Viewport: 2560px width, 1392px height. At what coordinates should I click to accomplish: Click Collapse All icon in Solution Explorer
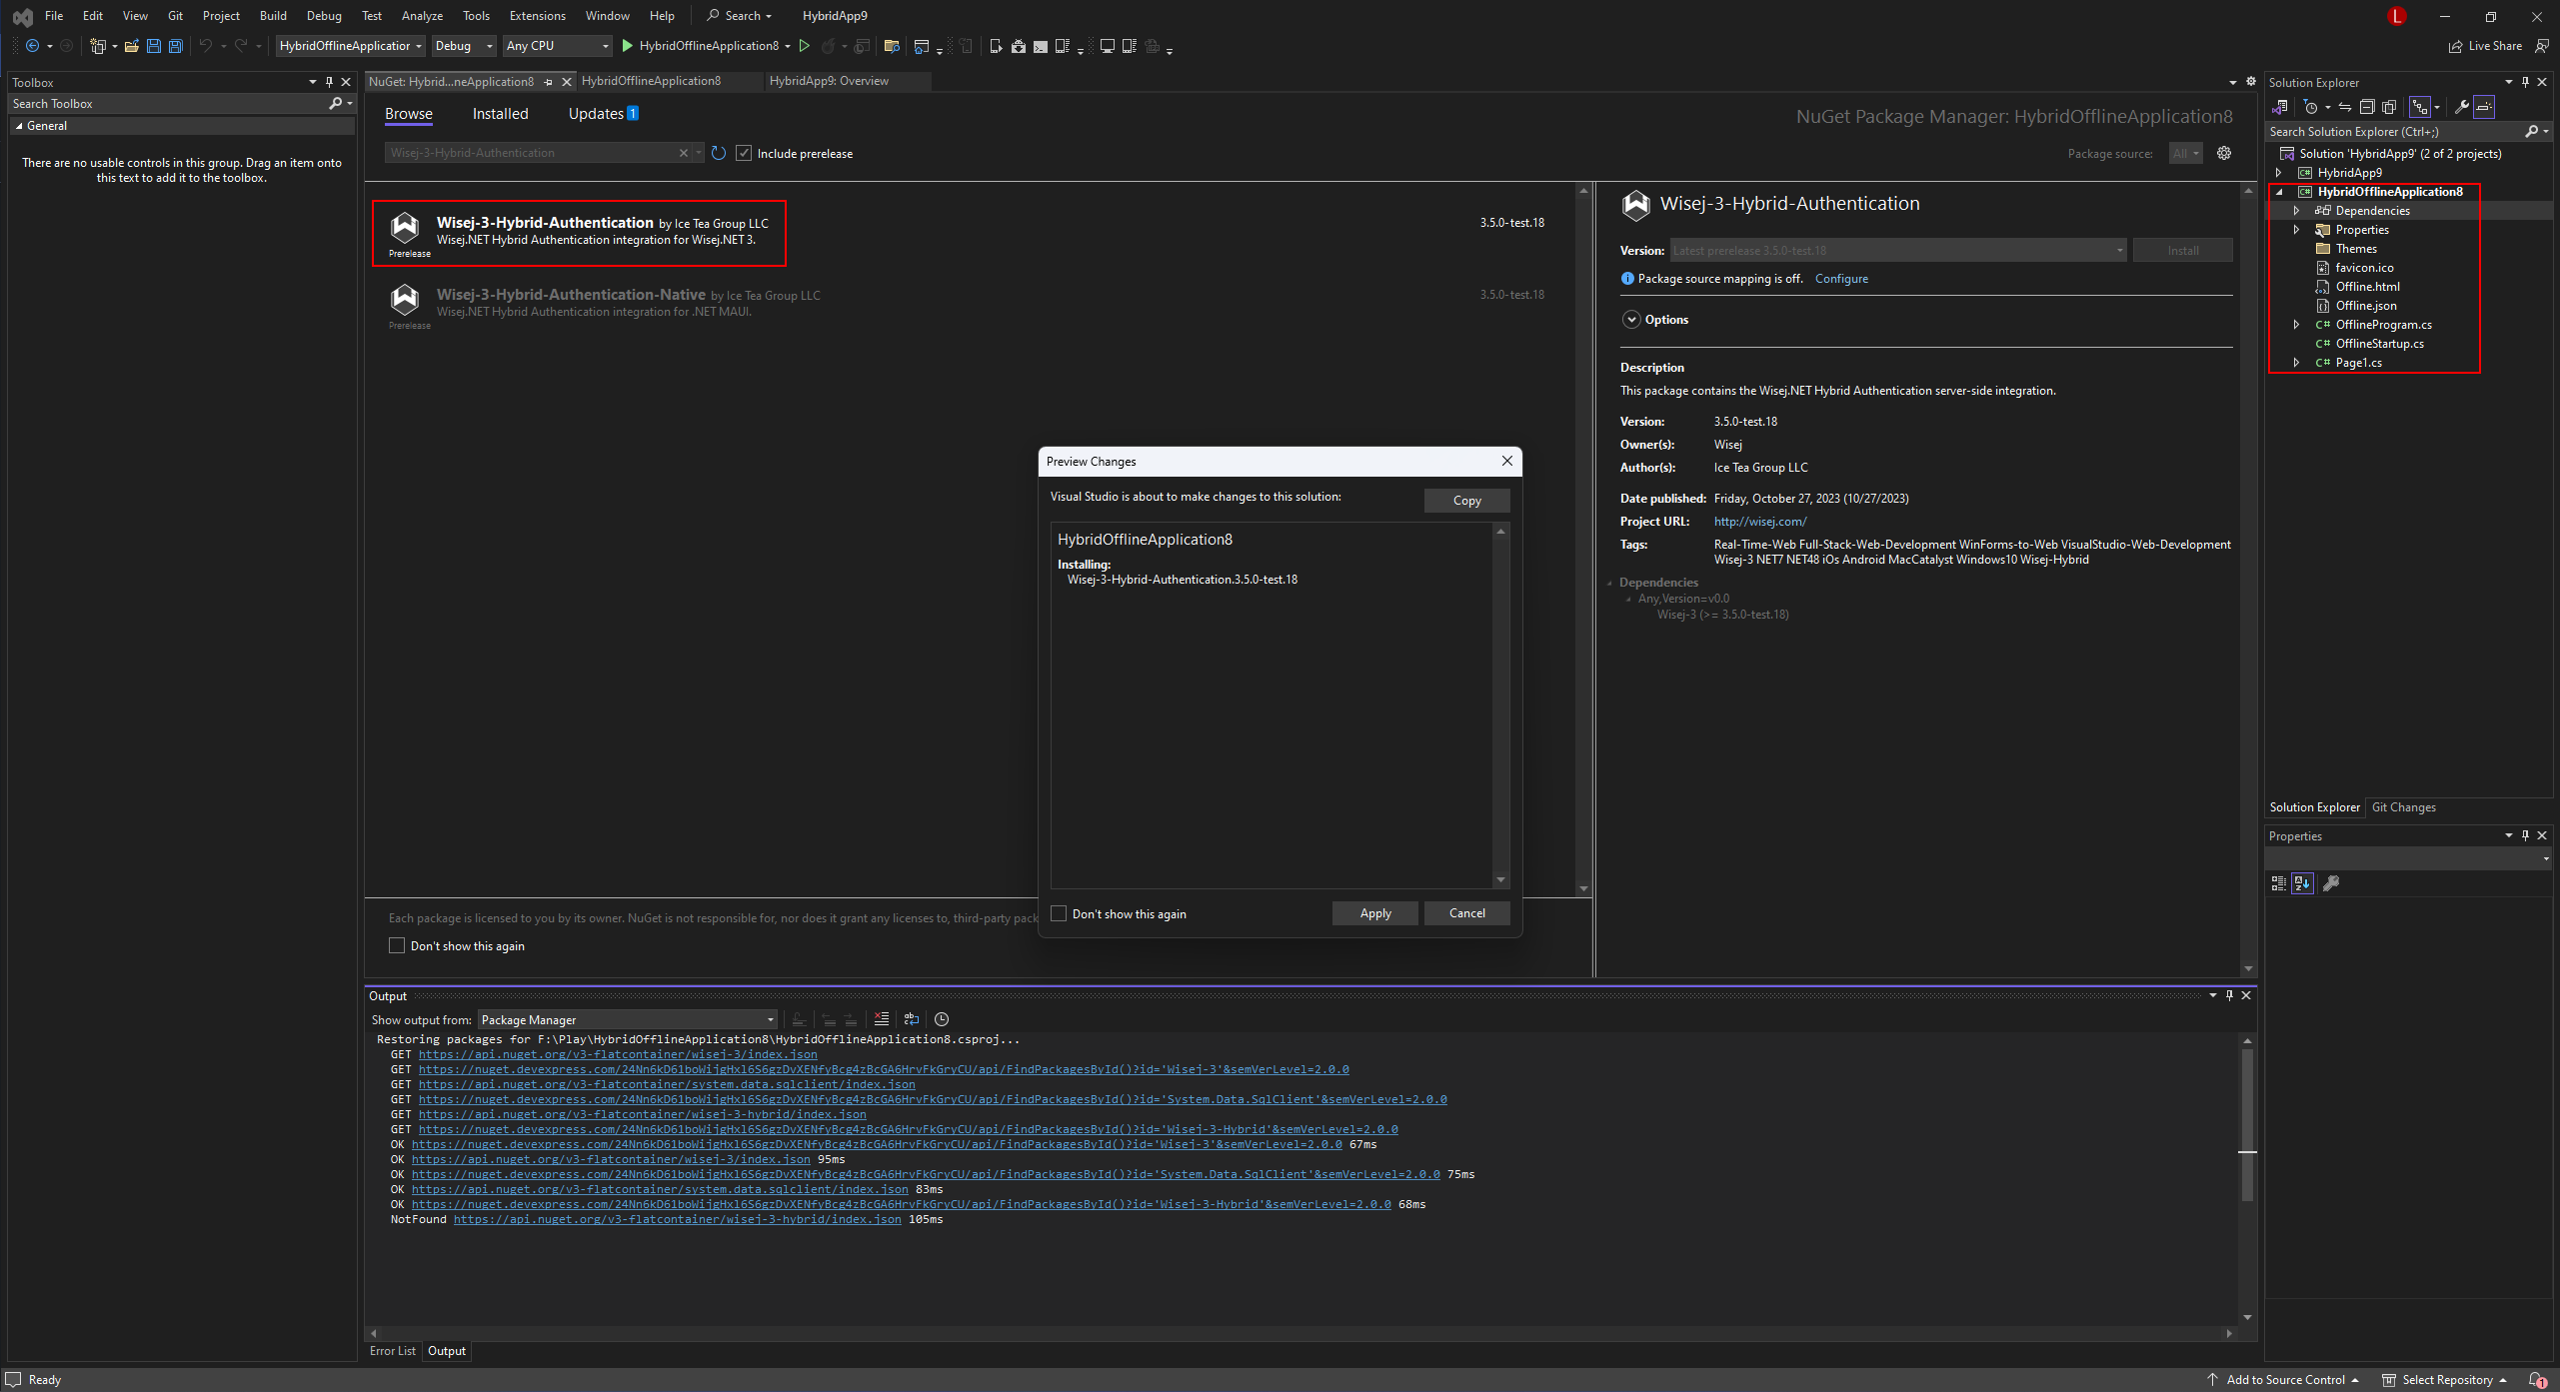pyautogui.click(x=2366, y=107)
